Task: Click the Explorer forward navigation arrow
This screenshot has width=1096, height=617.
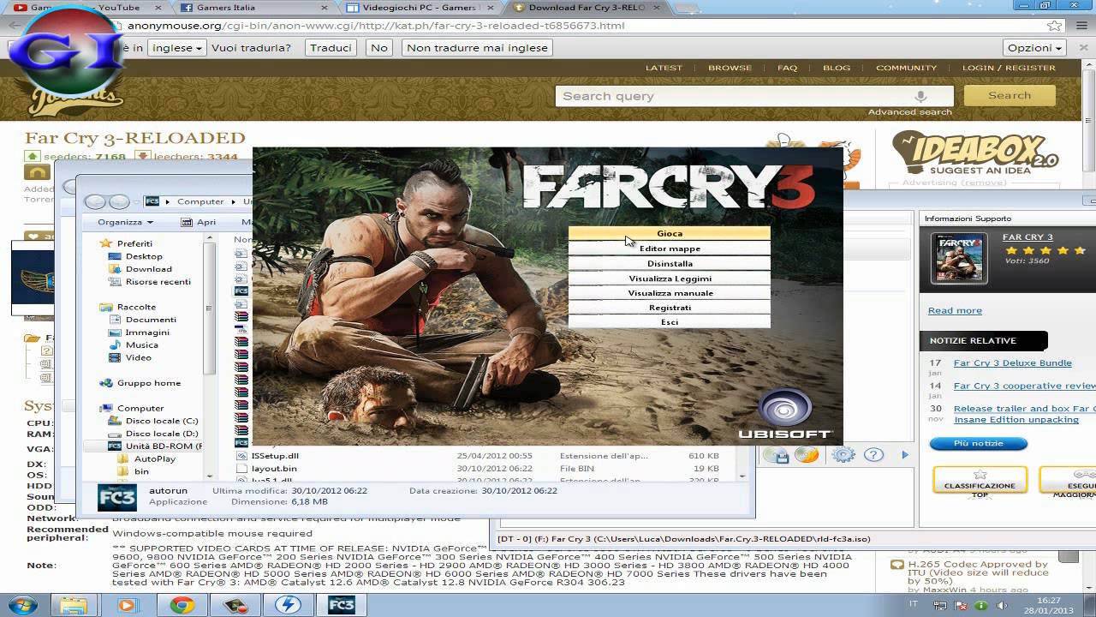Action: 119,202
